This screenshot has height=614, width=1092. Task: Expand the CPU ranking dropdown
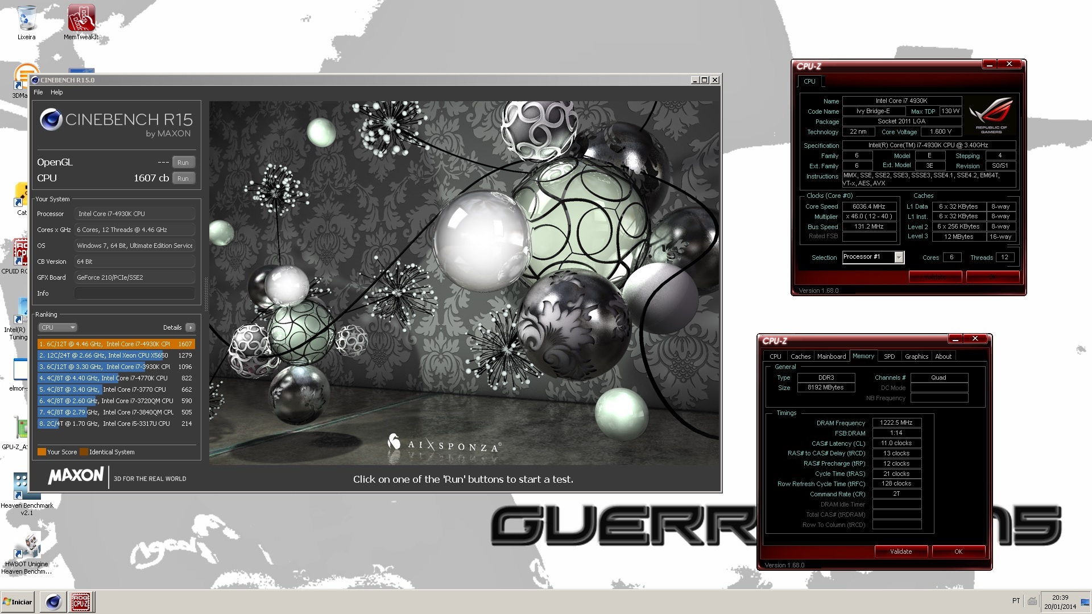click(57, 327)
